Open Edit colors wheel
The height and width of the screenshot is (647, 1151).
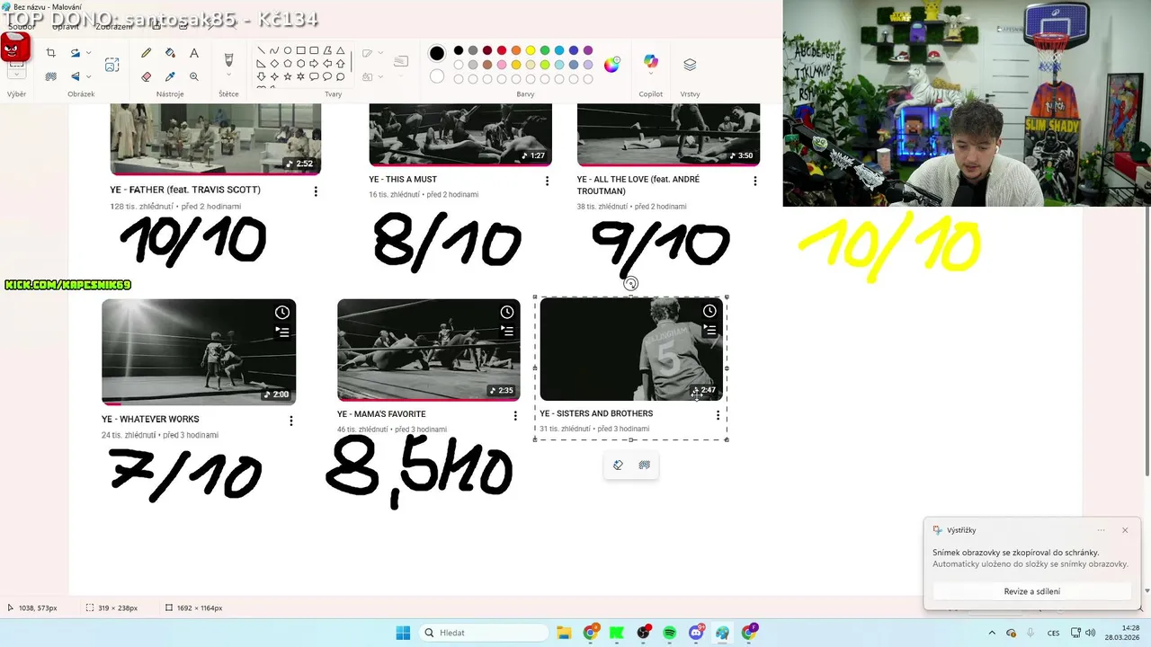pos(611,64)
